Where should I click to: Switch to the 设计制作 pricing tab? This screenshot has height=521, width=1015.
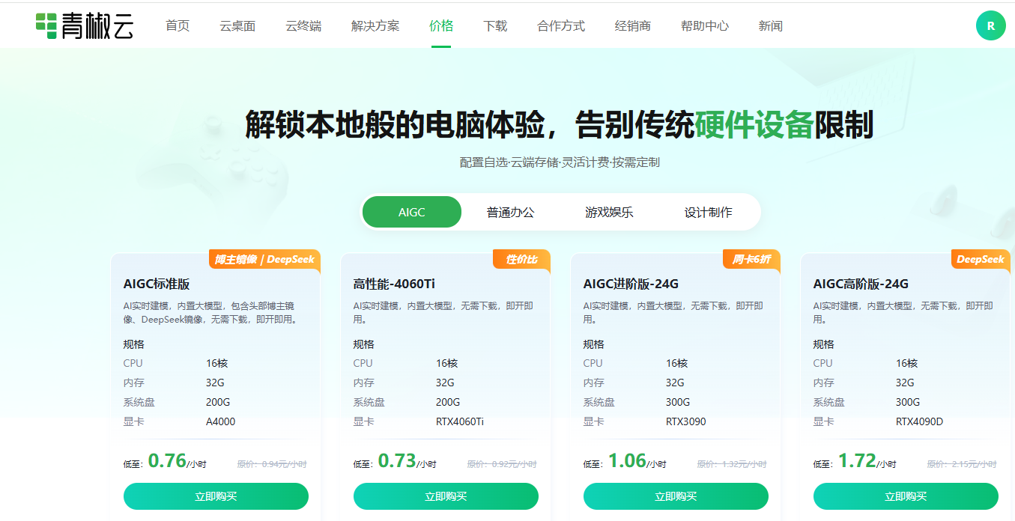pyautogui.click(x=708, y=212)
